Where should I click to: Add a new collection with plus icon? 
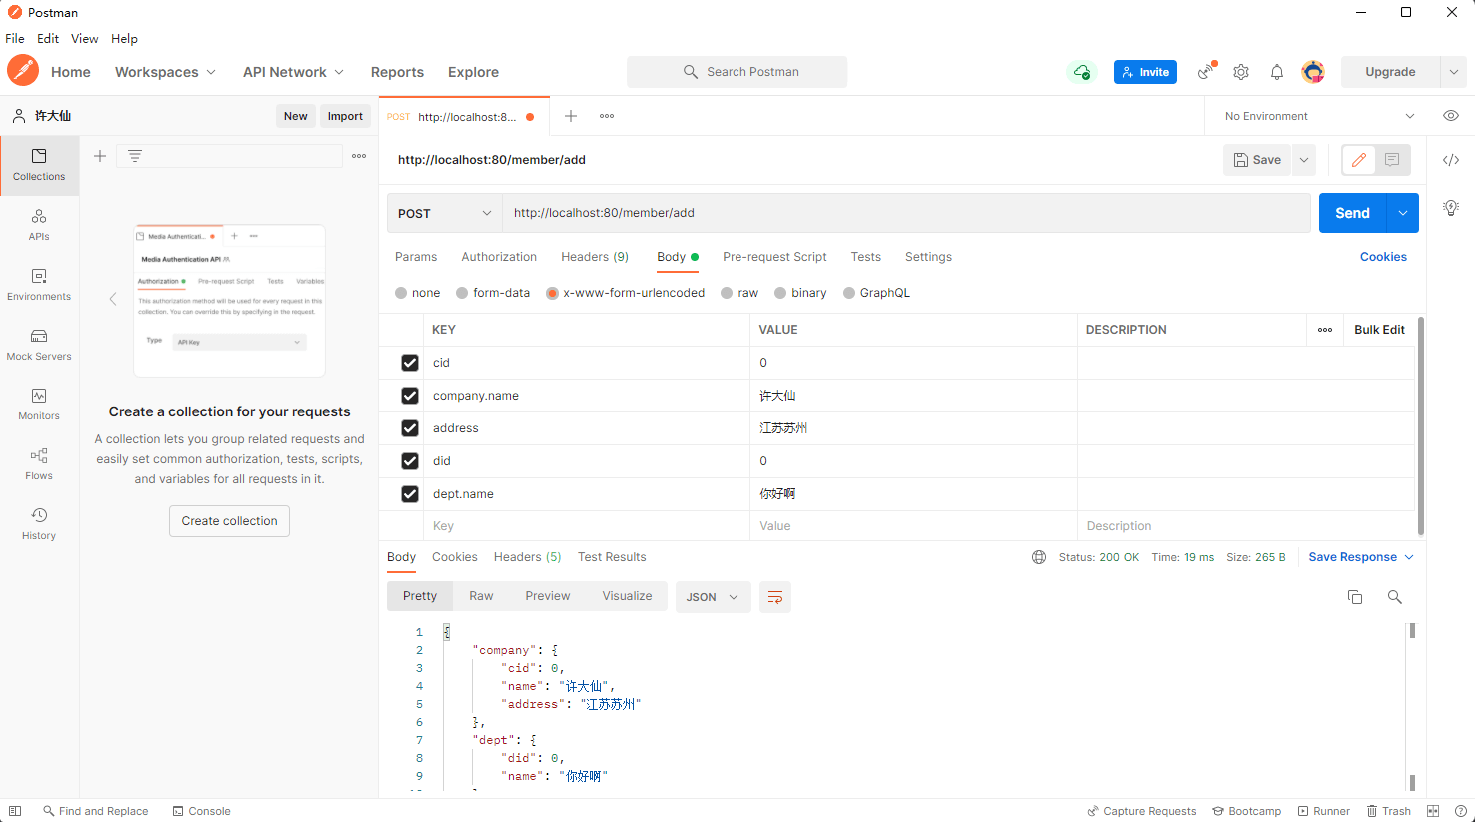click(100, 156)
